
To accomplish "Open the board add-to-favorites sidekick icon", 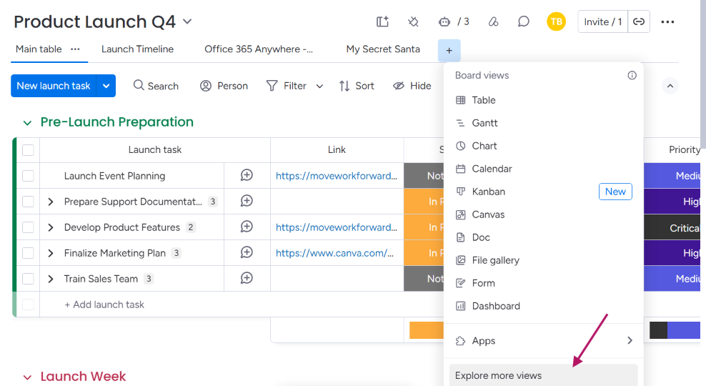I will tap(382, 21).
